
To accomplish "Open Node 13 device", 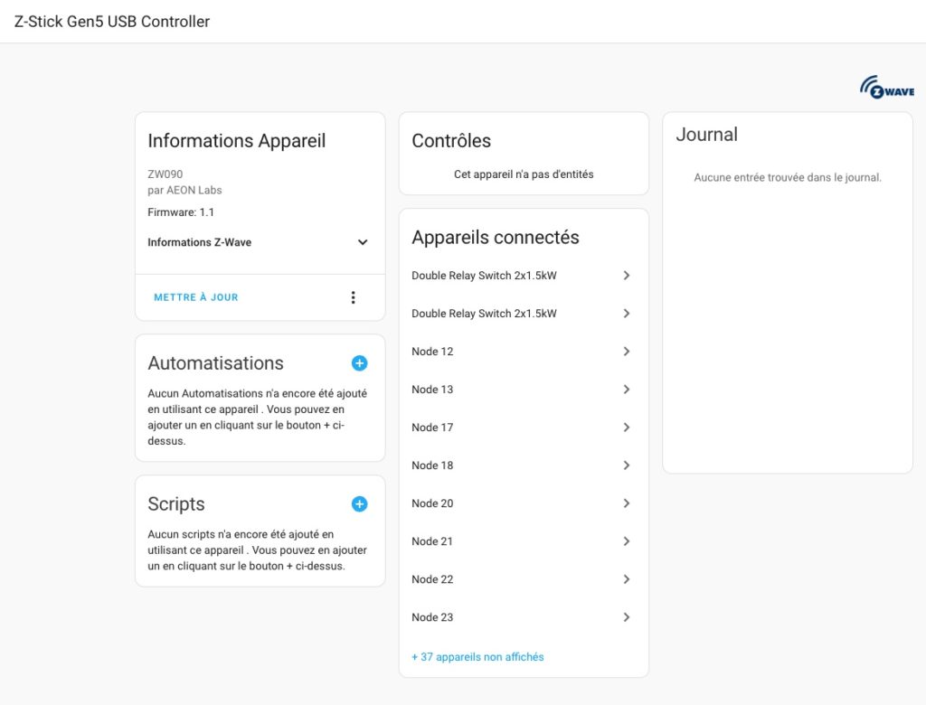I will point(522,390).
